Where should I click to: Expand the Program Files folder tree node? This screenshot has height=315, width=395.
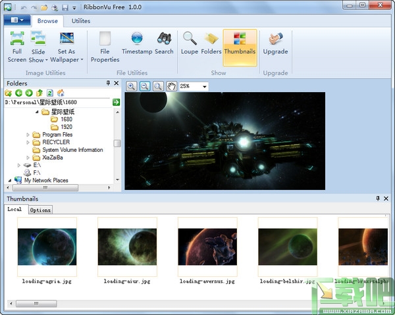tap(28, 135)
